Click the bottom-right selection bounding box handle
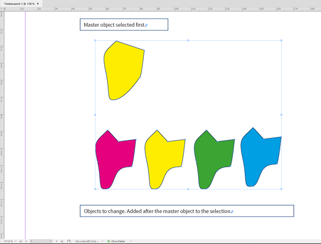This screenshot has width=321, height=244. pyautogui.click(x=281, y=189)
